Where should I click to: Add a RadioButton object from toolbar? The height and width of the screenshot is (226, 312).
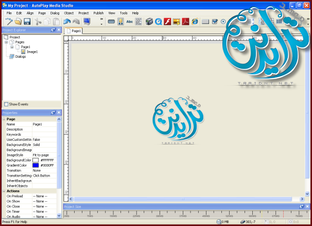click(x=223, y=21)
